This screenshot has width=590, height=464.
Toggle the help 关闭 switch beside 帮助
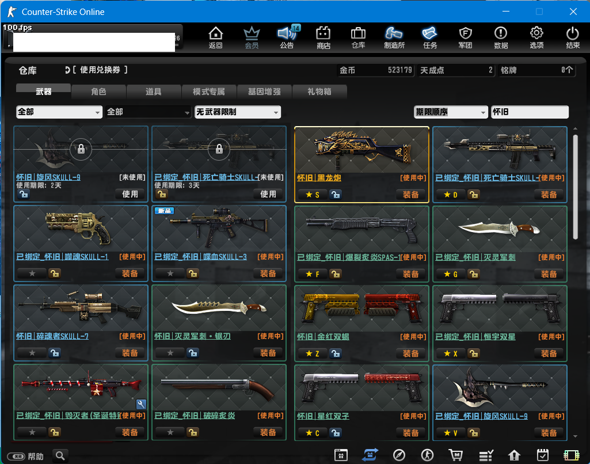tap(16, 457)
